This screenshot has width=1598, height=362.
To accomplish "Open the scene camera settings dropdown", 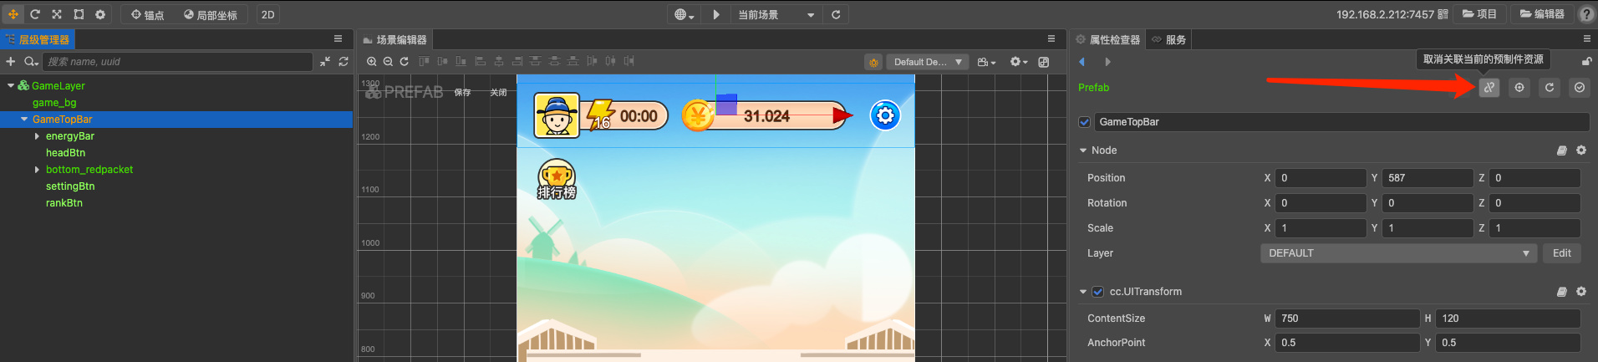I will [986, 62].
